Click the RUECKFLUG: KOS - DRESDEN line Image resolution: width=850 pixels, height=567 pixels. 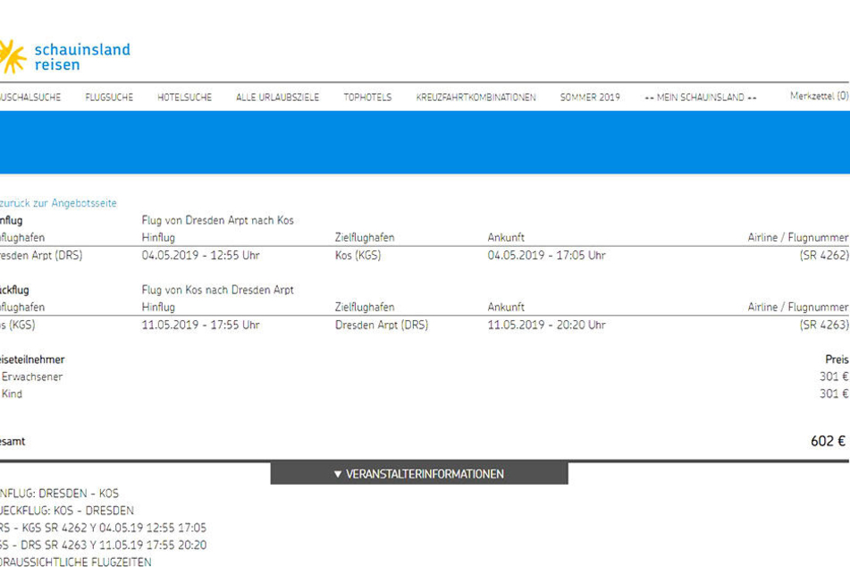(67, 511)
